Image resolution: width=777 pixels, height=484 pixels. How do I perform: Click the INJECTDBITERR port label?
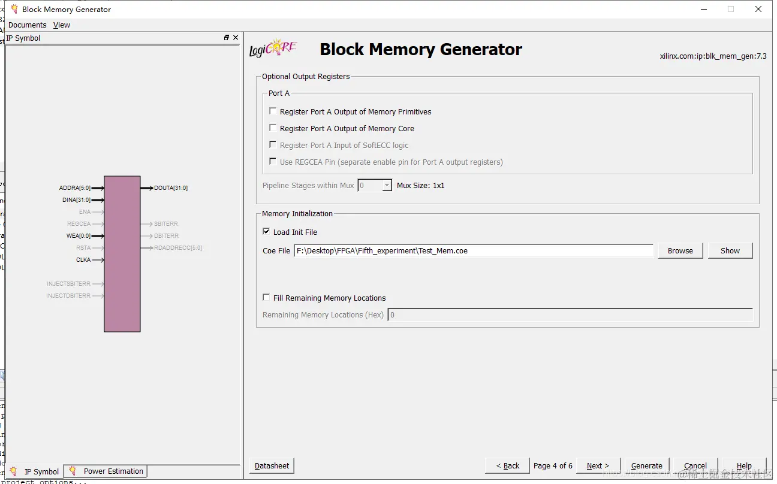pos(69,296)
